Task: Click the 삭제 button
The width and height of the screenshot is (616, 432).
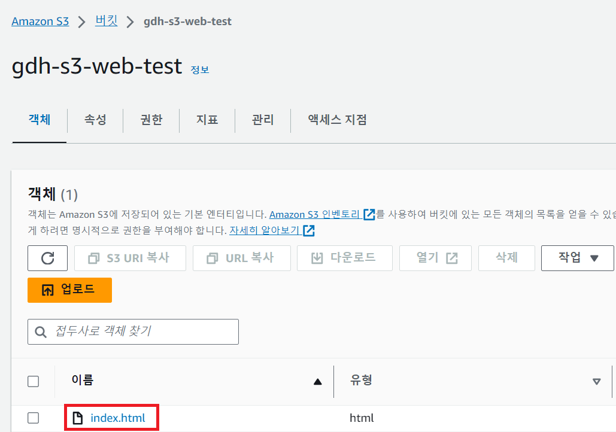Action: point(506,258)
